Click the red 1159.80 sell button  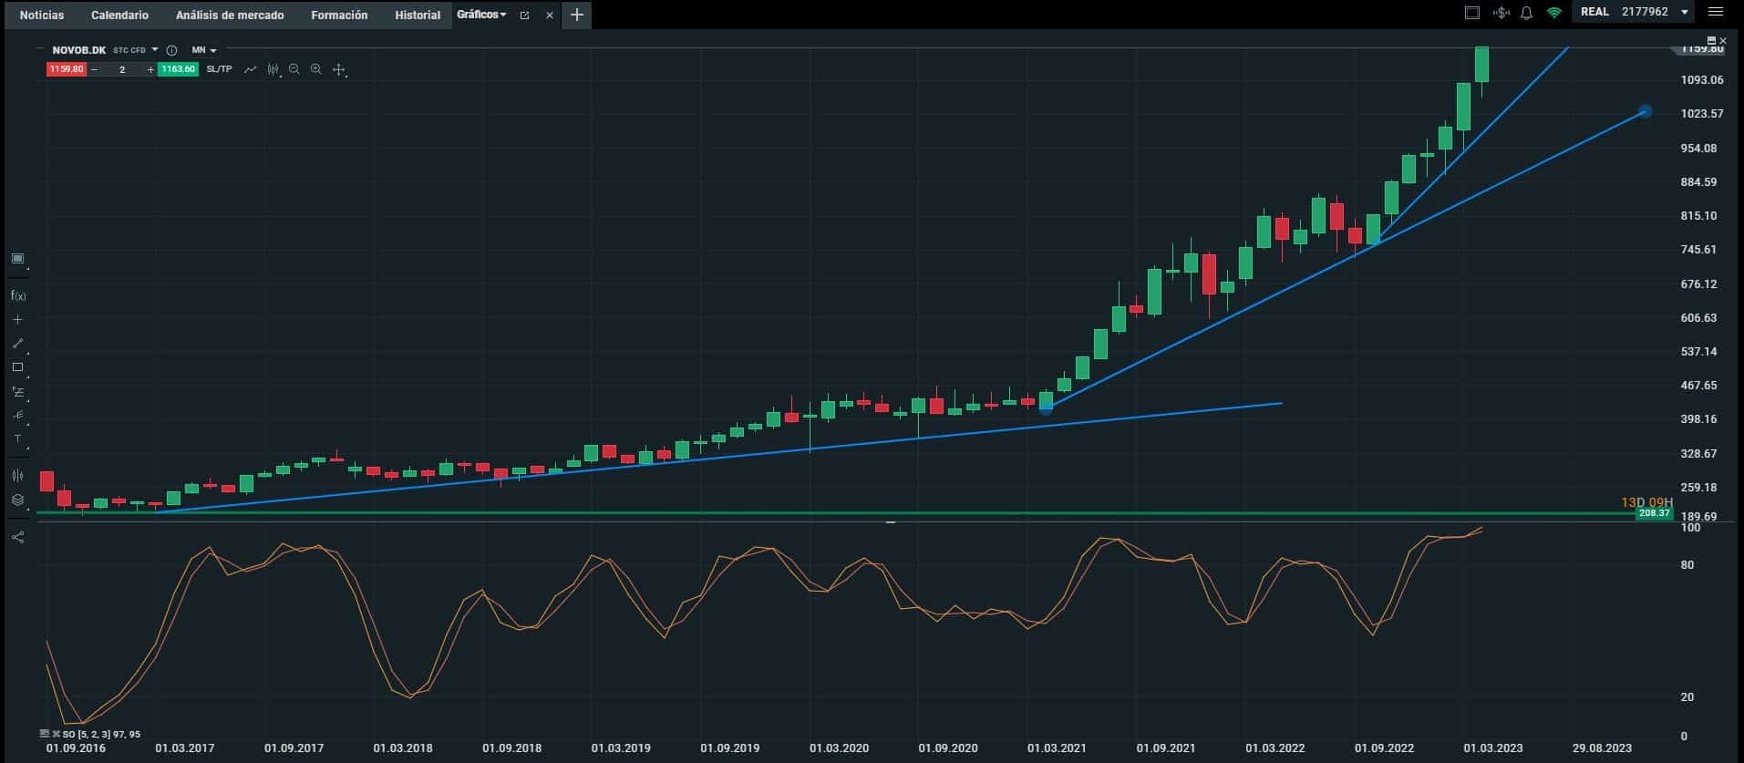66,69
